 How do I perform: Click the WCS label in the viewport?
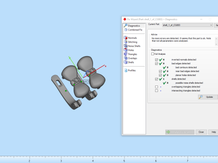point(86,81)
